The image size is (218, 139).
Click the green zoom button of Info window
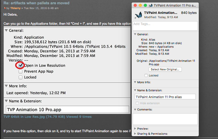(145, 5)
